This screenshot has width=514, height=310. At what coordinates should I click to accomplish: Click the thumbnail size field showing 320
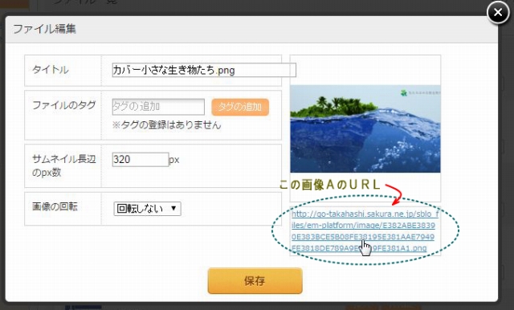(141, 160)
